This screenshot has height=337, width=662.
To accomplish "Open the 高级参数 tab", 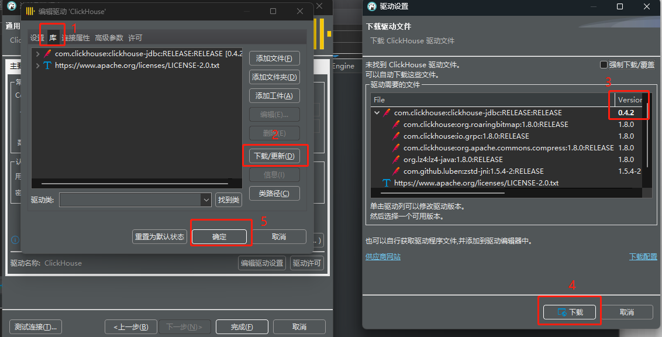I will tap(109, 38).
